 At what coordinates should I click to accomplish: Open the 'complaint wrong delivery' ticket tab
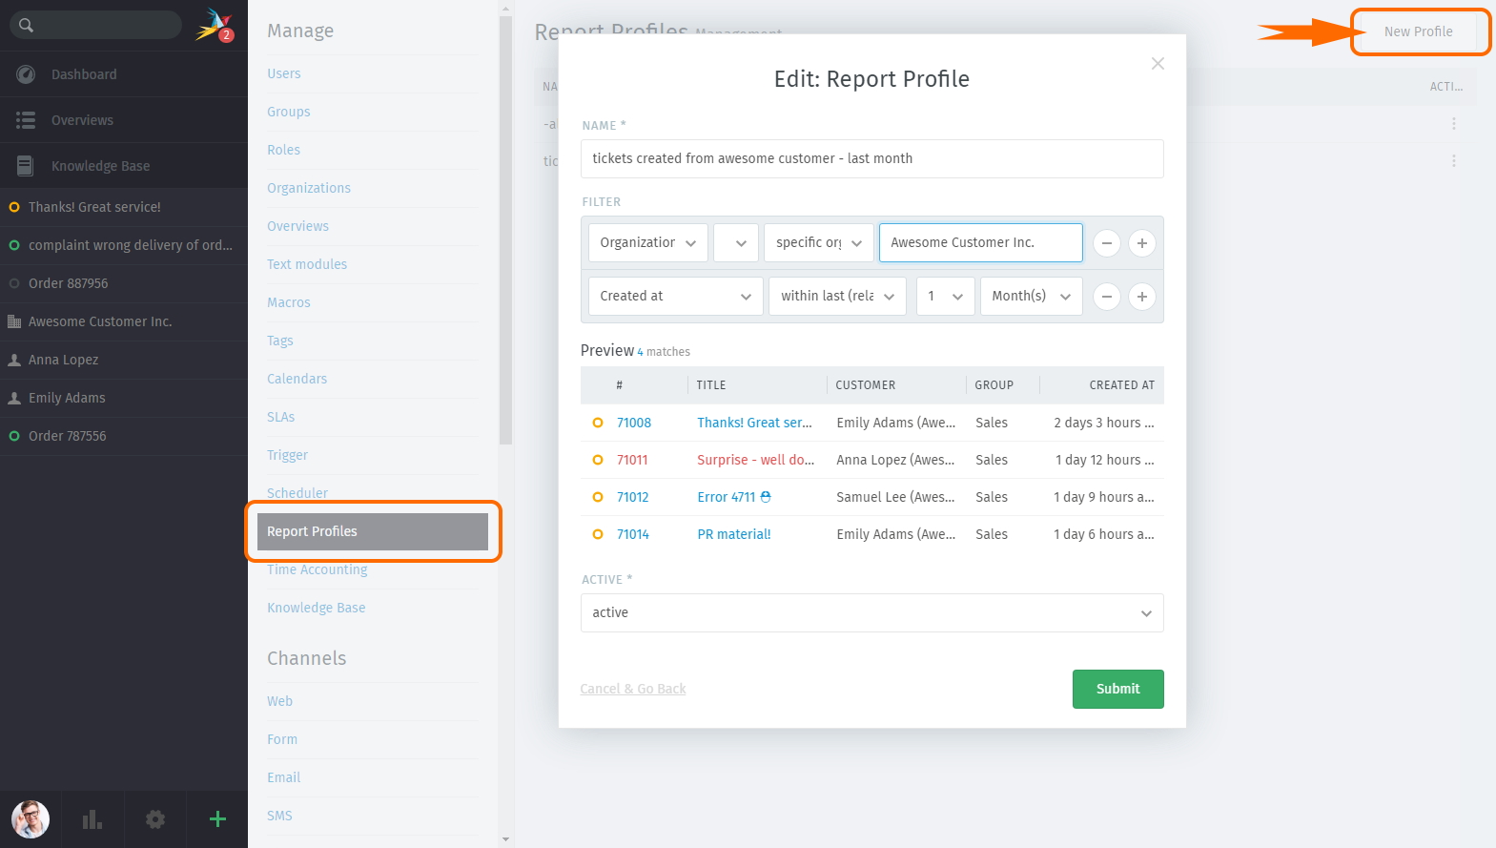click(x=124, y=245)
